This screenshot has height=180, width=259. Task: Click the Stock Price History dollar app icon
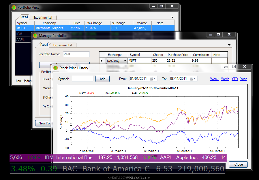[x=55, y=68]
